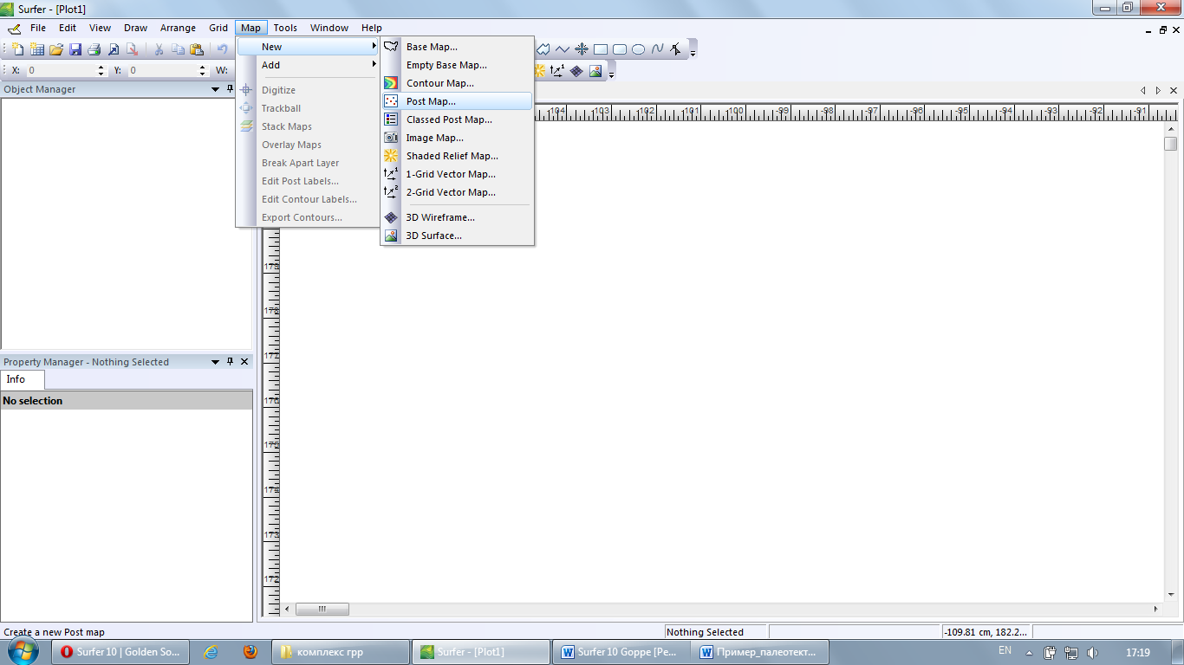Screen dimensions: 1184x665
Task: Select the Symbol drawing tool
Action: tap(582, 49)
